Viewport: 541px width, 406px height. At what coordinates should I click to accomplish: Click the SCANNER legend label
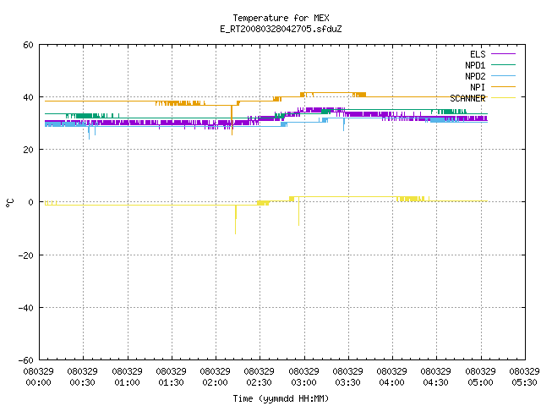point(467,98)
